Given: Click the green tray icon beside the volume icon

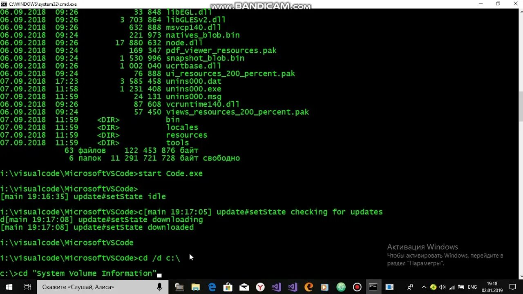Looking at the screenshot, I should click(x=433, y=287).
